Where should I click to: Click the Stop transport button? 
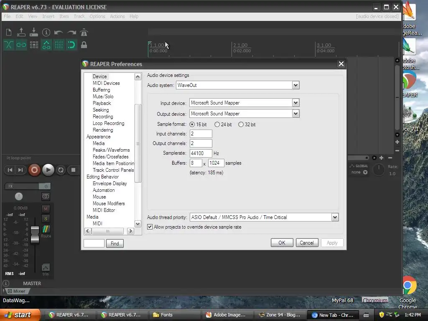(x=73, y=170)
